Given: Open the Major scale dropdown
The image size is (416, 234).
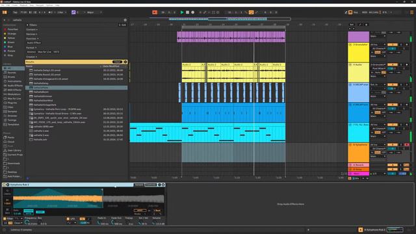Looking at the screenshot, I should coord(94,12).
